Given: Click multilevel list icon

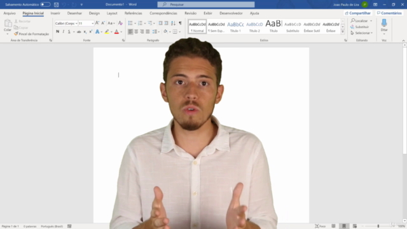Looking at the screenshot, I should (150, 23).
